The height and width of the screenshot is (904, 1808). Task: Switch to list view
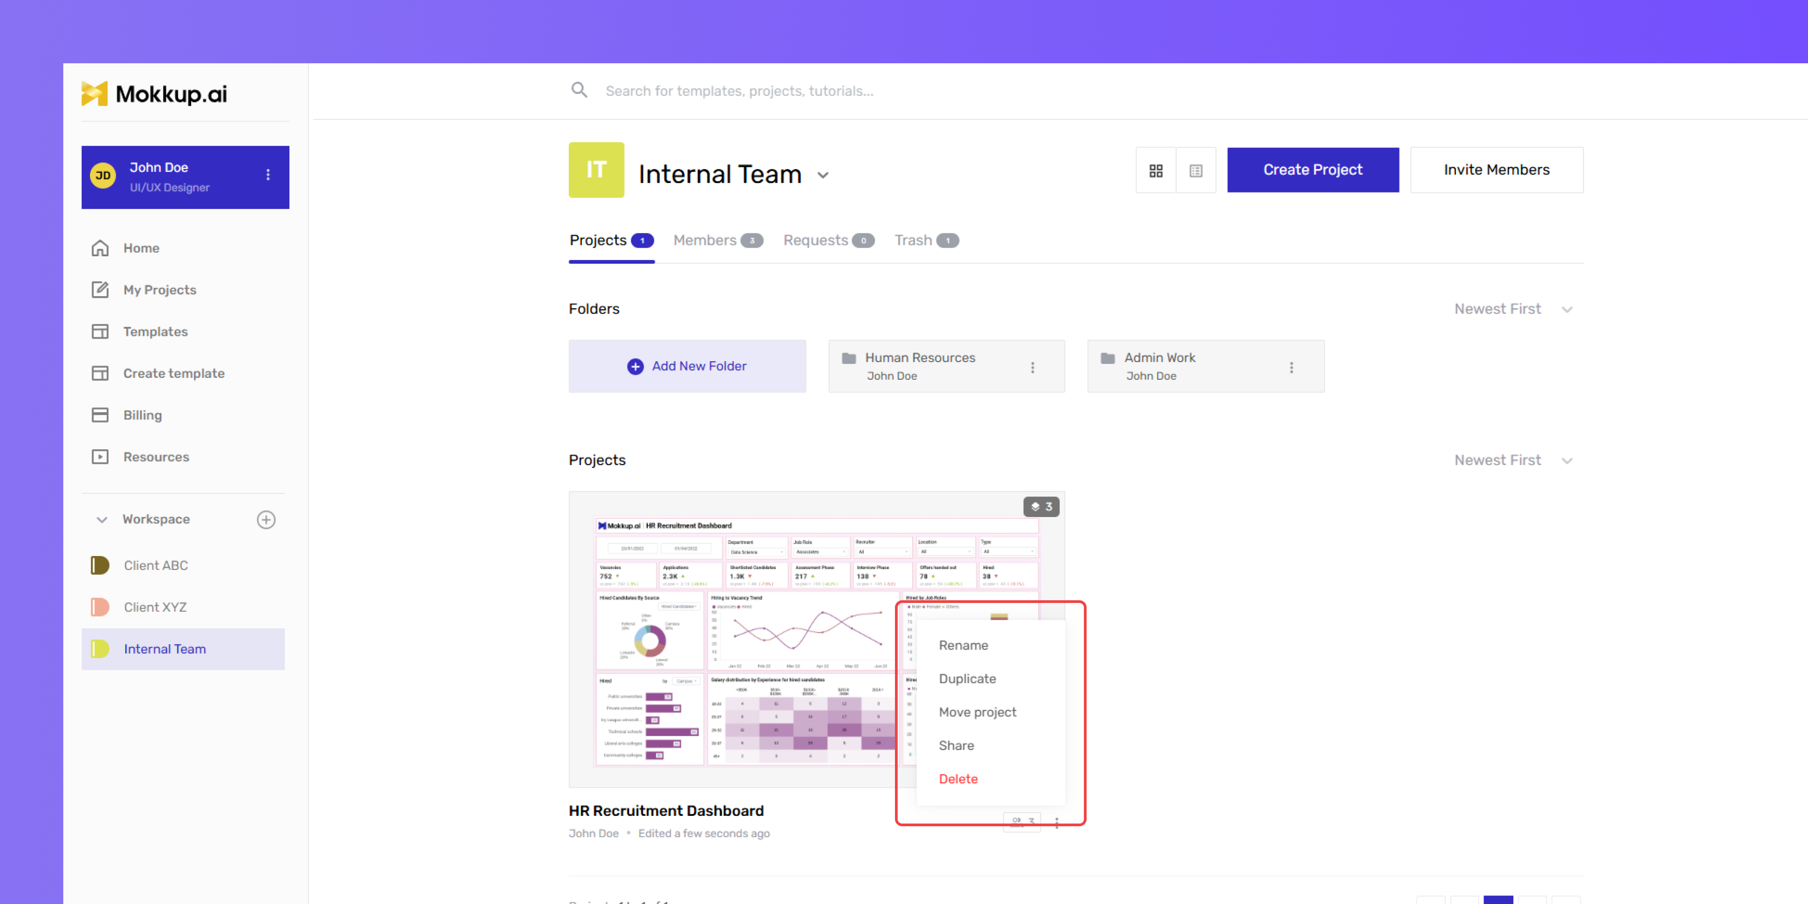pyautogui.click(x=1196, y=170)
